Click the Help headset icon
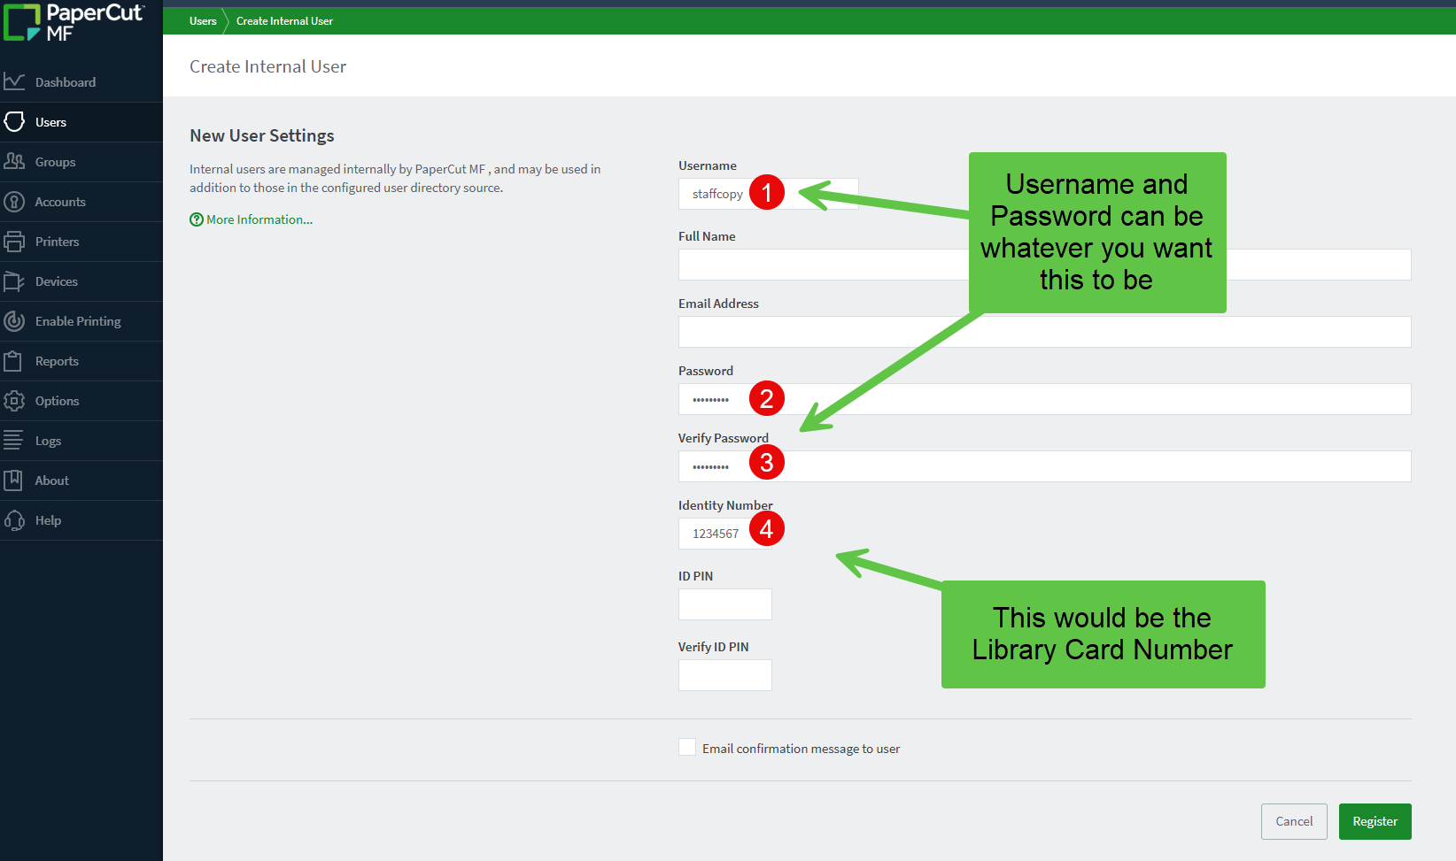Image resolution: width=1456 pixels, height=861 pixels. [14, 520]
